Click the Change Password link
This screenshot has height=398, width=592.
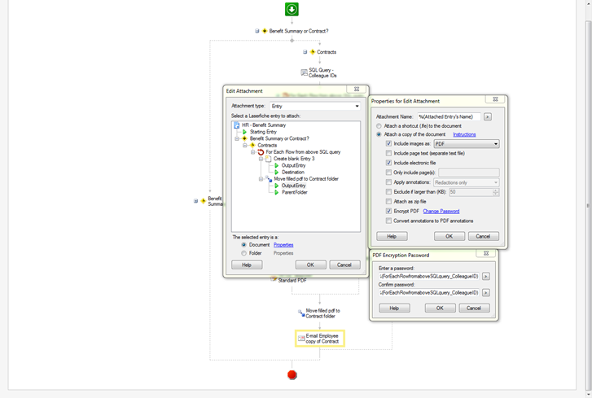441,211
